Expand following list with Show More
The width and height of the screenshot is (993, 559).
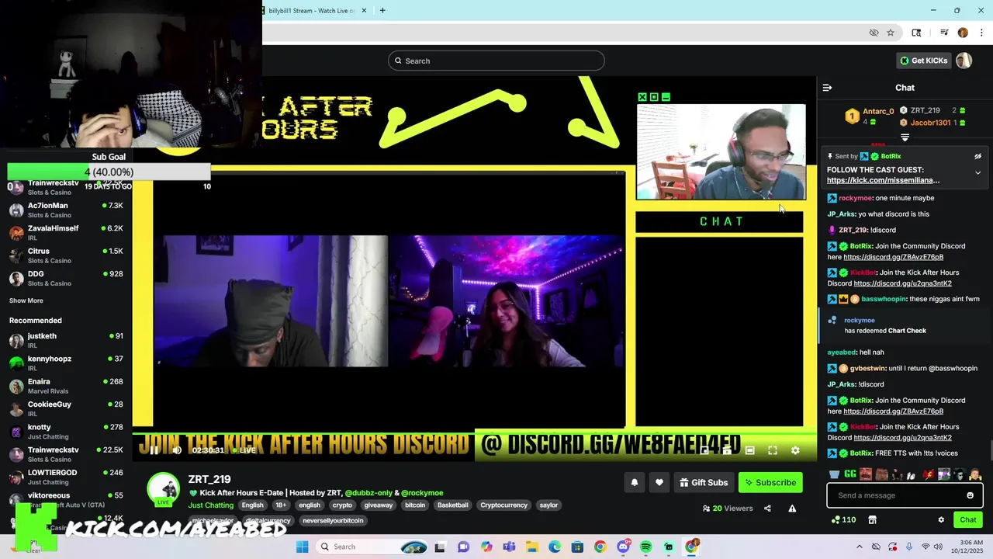click(26, 300)
